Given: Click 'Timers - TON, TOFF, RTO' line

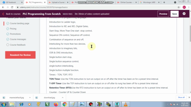Looking at the screenshot, I should click(61, 75).
